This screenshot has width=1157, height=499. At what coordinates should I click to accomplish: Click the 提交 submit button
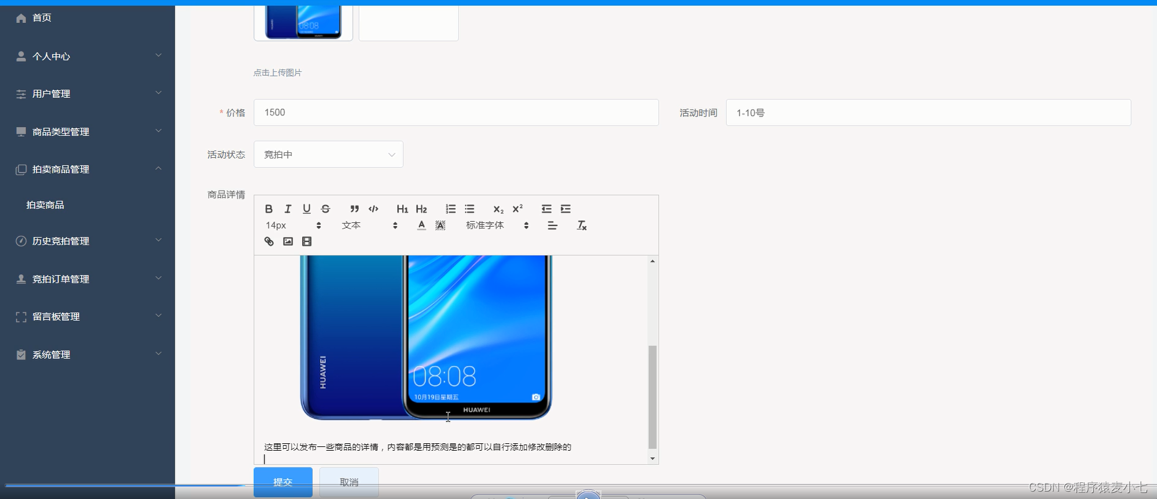pos(283,482)
